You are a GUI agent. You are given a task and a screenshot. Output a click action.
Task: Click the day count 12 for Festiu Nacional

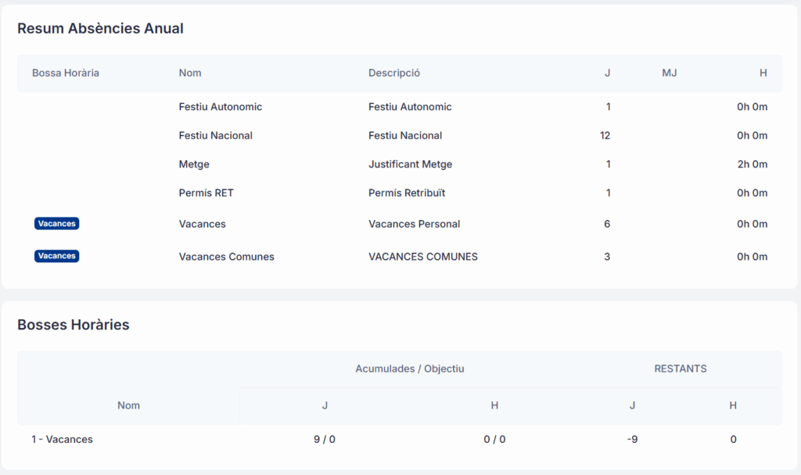(x=605, y=135)
